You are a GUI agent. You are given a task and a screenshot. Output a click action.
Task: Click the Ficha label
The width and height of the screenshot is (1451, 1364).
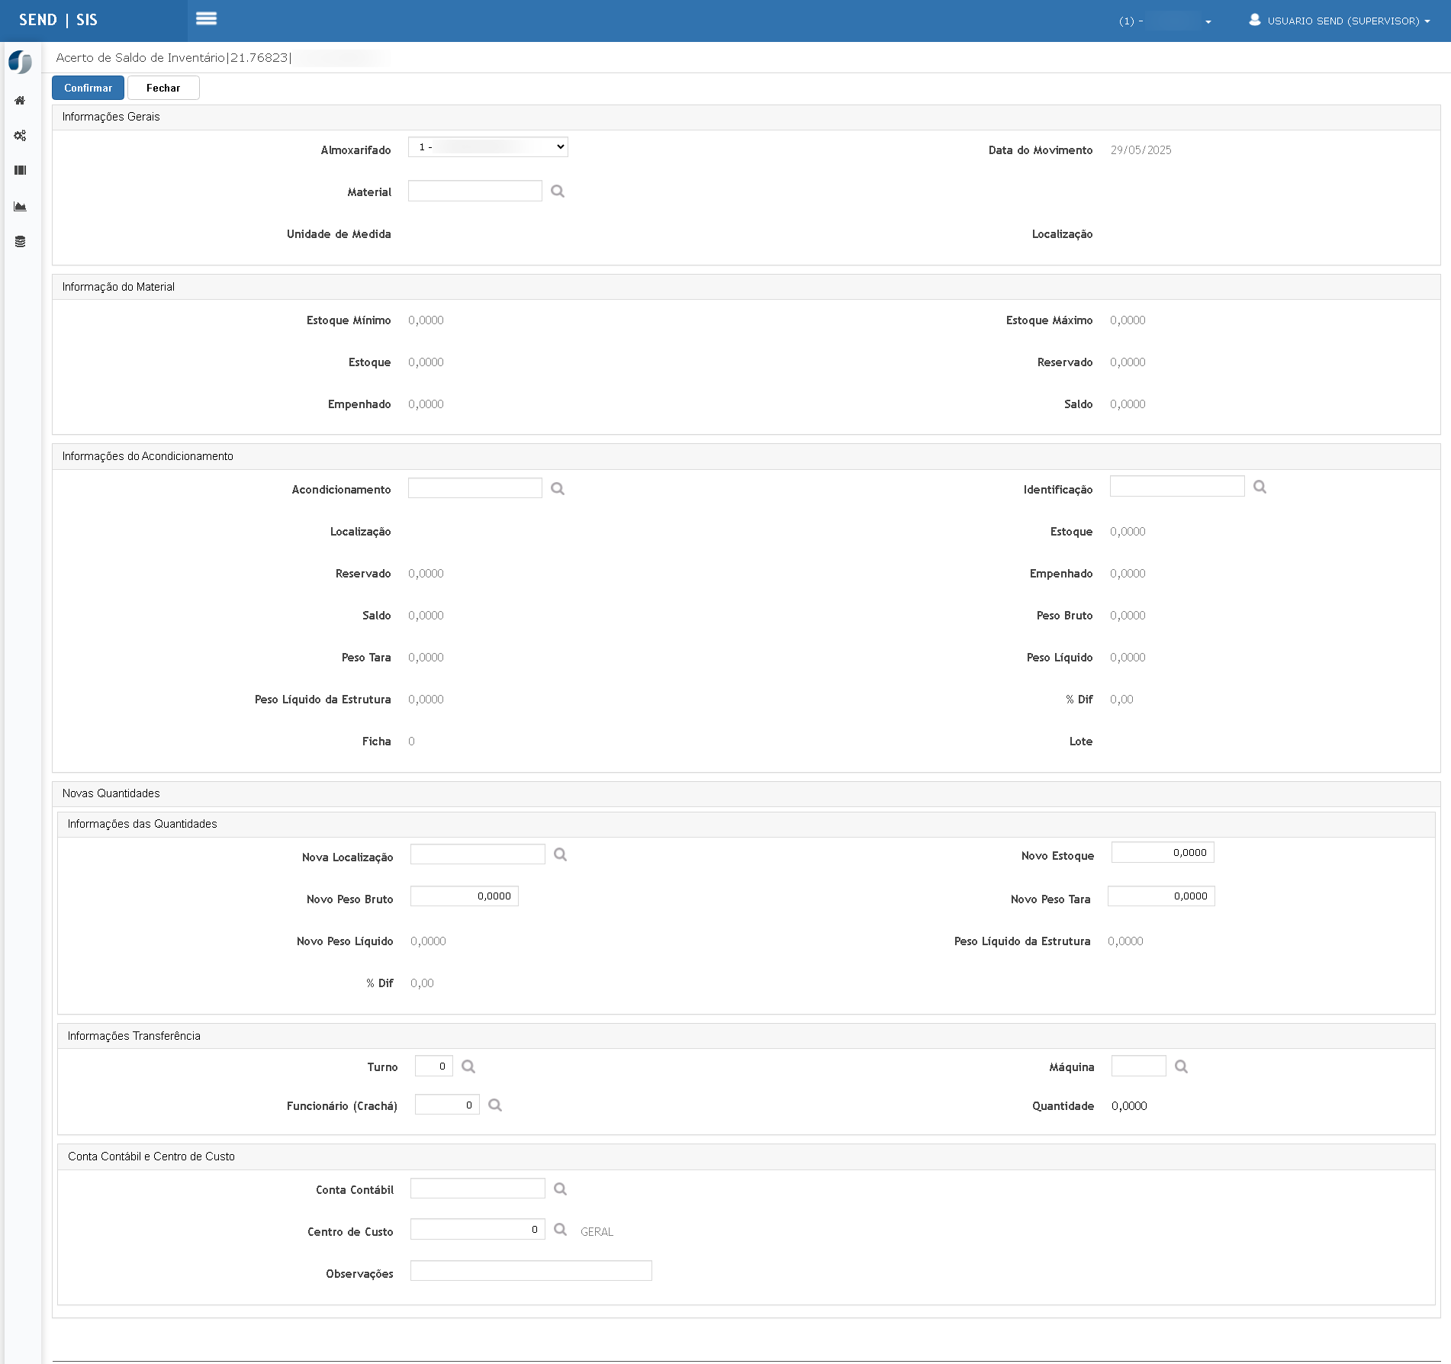pos(377,742)
